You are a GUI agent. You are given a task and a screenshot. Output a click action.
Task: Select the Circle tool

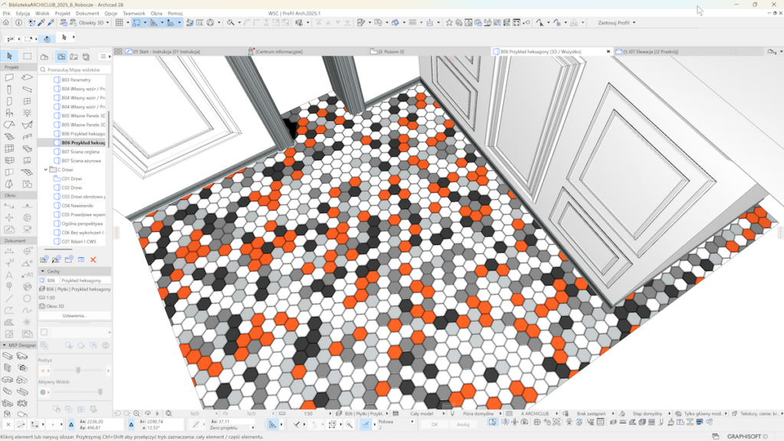(x=27, y=299)
